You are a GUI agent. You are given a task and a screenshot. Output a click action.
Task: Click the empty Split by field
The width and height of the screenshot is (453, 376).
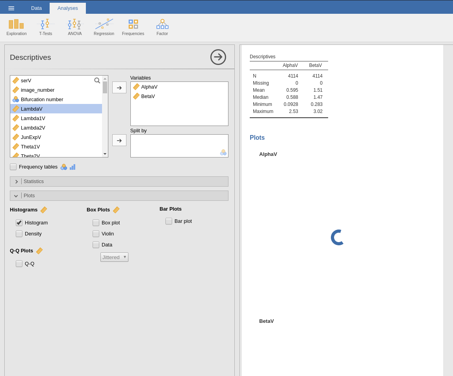[x=179, y=146]
